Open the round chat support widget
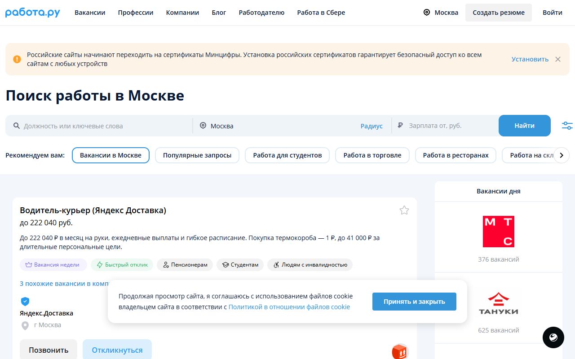Viewport: 575px width, 359px height. 553,337
